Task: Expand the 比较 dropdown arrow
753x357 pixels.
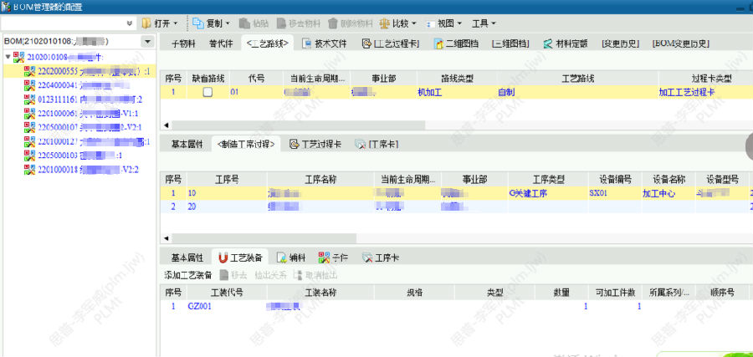Action: coord(413,23)
